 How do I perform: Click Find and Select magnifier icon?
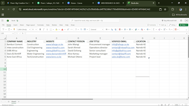[x=170, y=29]
